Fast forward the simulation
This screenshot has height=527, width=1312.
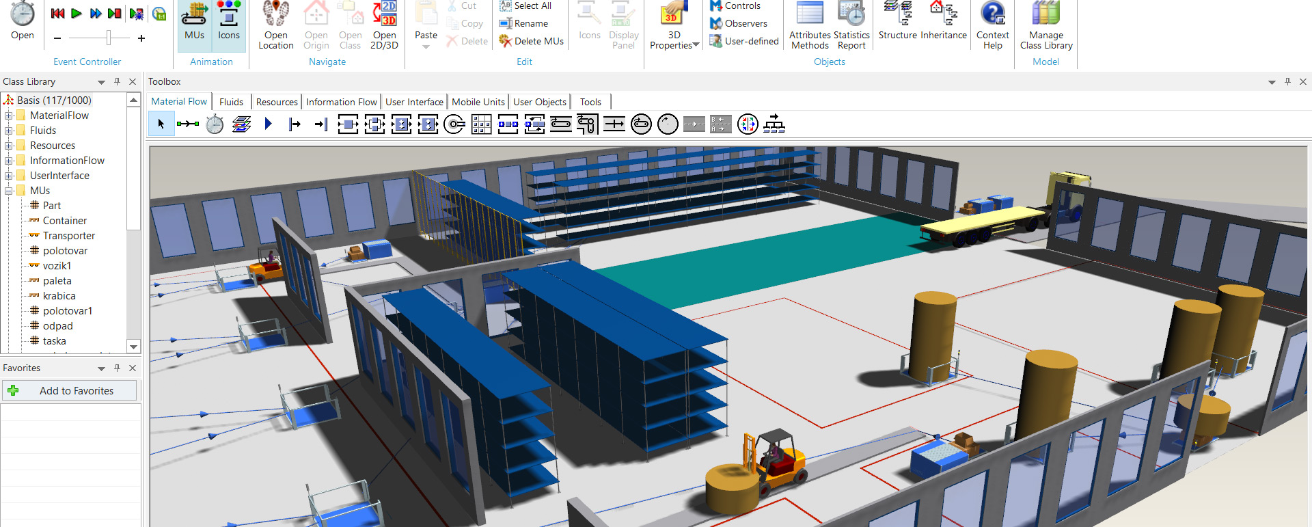point(96,13)
